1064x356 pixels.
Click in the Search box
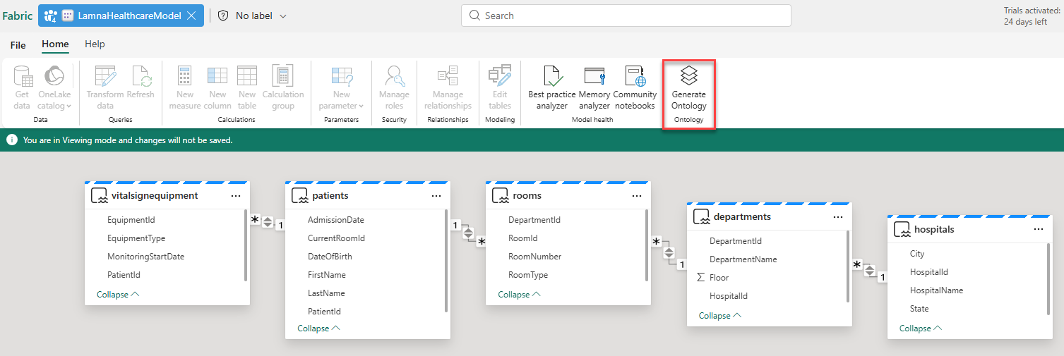tap(626, 16)
